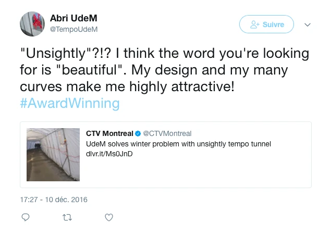Click the @TempoUdeM handle
Image resolution: width=331 pixels, height=236 pixels.
click(x=73, y=30)
